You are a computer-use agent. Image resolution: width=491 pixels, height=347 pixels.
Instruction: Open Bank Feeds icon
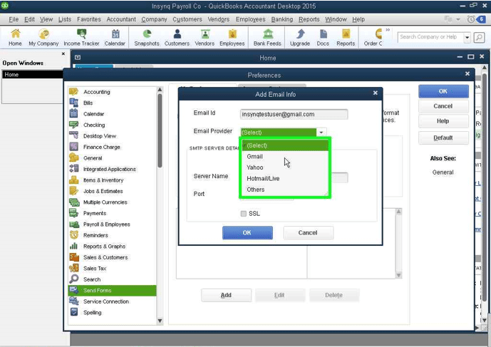[x=267, y=37]
